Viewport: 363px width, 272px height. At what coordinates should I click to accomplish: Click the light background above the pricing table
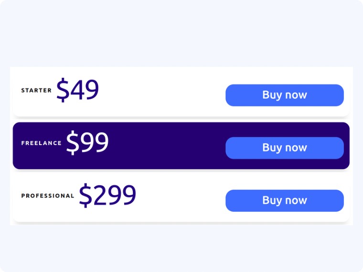(x=181, y=32)
